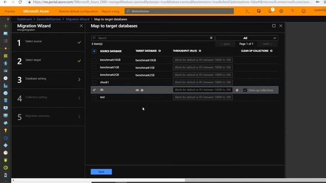Open step 3 Database setting
This screenshot has height=183, width=326.
click(48, 79)
